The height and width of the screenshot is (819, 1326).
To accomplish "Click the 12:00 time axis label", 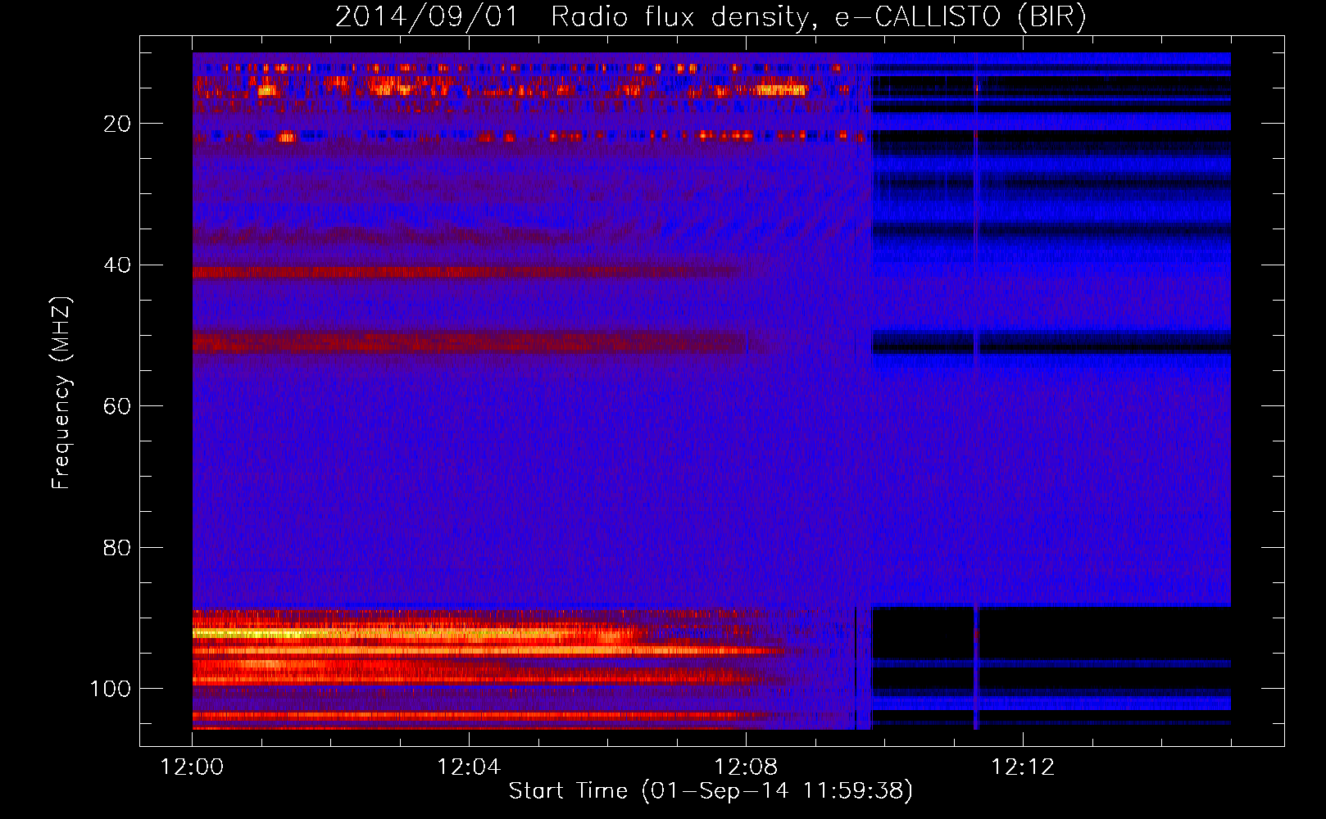I will pos(192,767).
